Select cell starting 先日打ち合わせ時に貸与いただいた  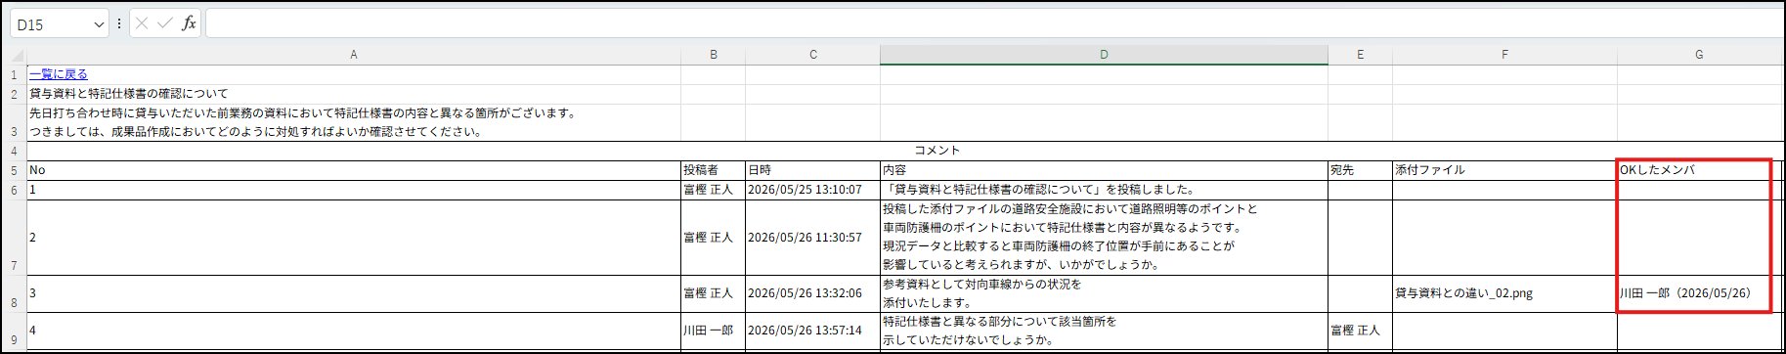point(354,122)
